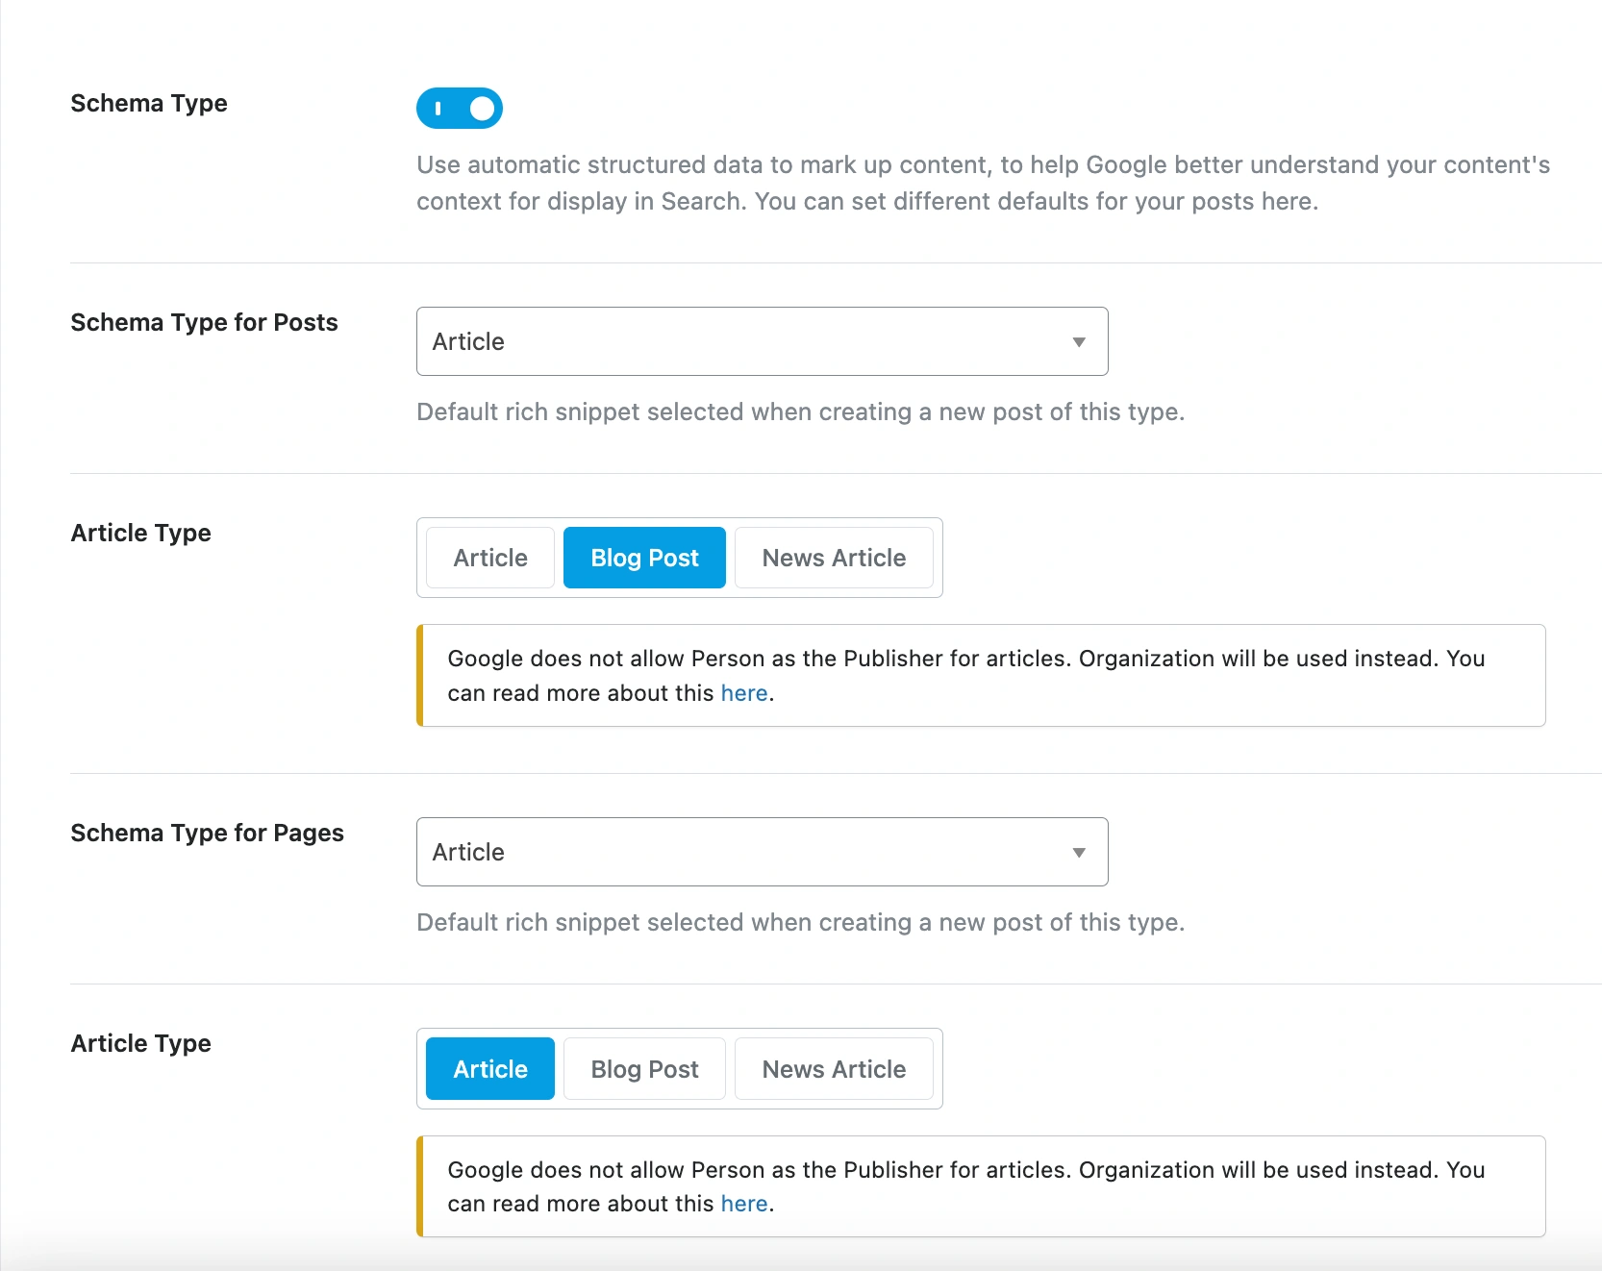The width and height of the screenshot is (1602, 1271).
Task: Click the structured data description under the toggle
Action: [983, 183]
